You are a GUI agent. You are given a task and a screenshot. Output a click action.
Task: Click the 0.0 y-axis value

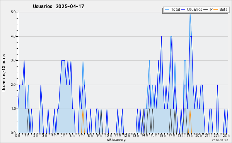pos(13,133)
